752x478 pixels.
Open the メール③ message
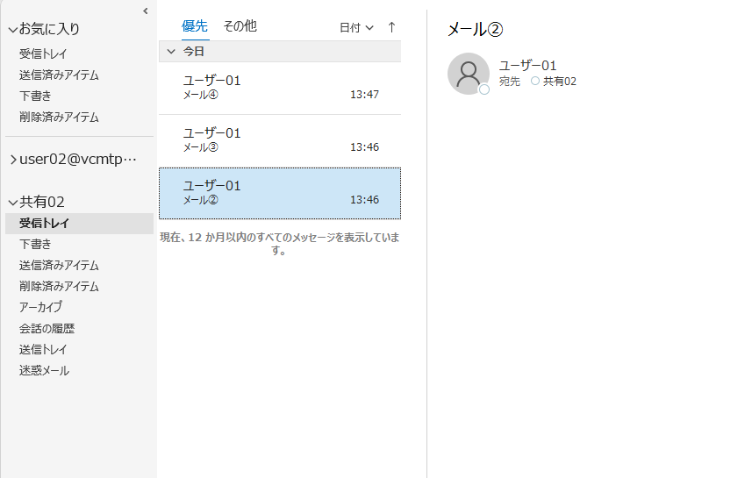[280, 141]
